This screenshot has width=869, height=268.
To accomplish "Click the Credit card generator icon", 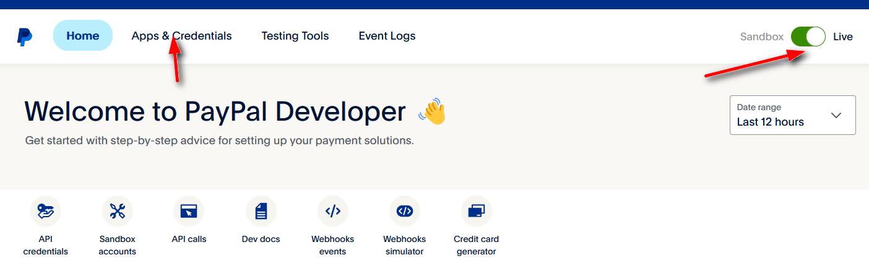I will point(476,211).
